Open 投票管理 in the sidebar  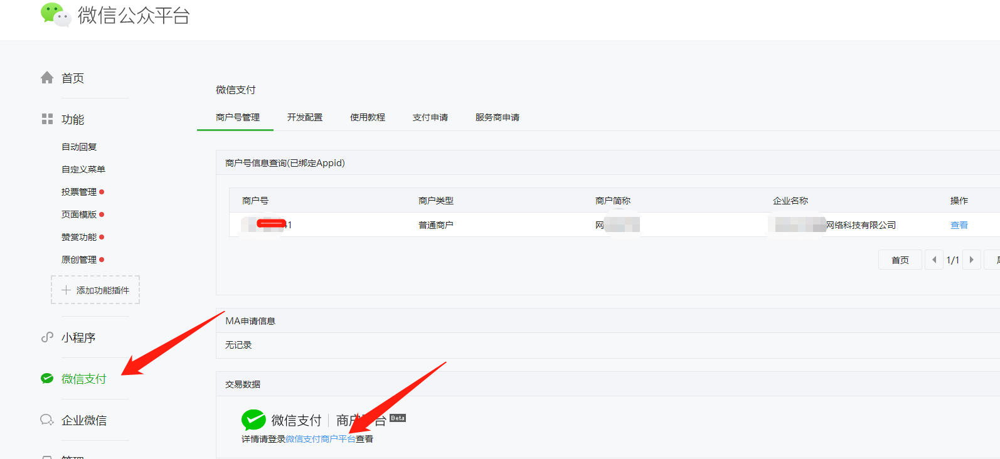point(79,192)
